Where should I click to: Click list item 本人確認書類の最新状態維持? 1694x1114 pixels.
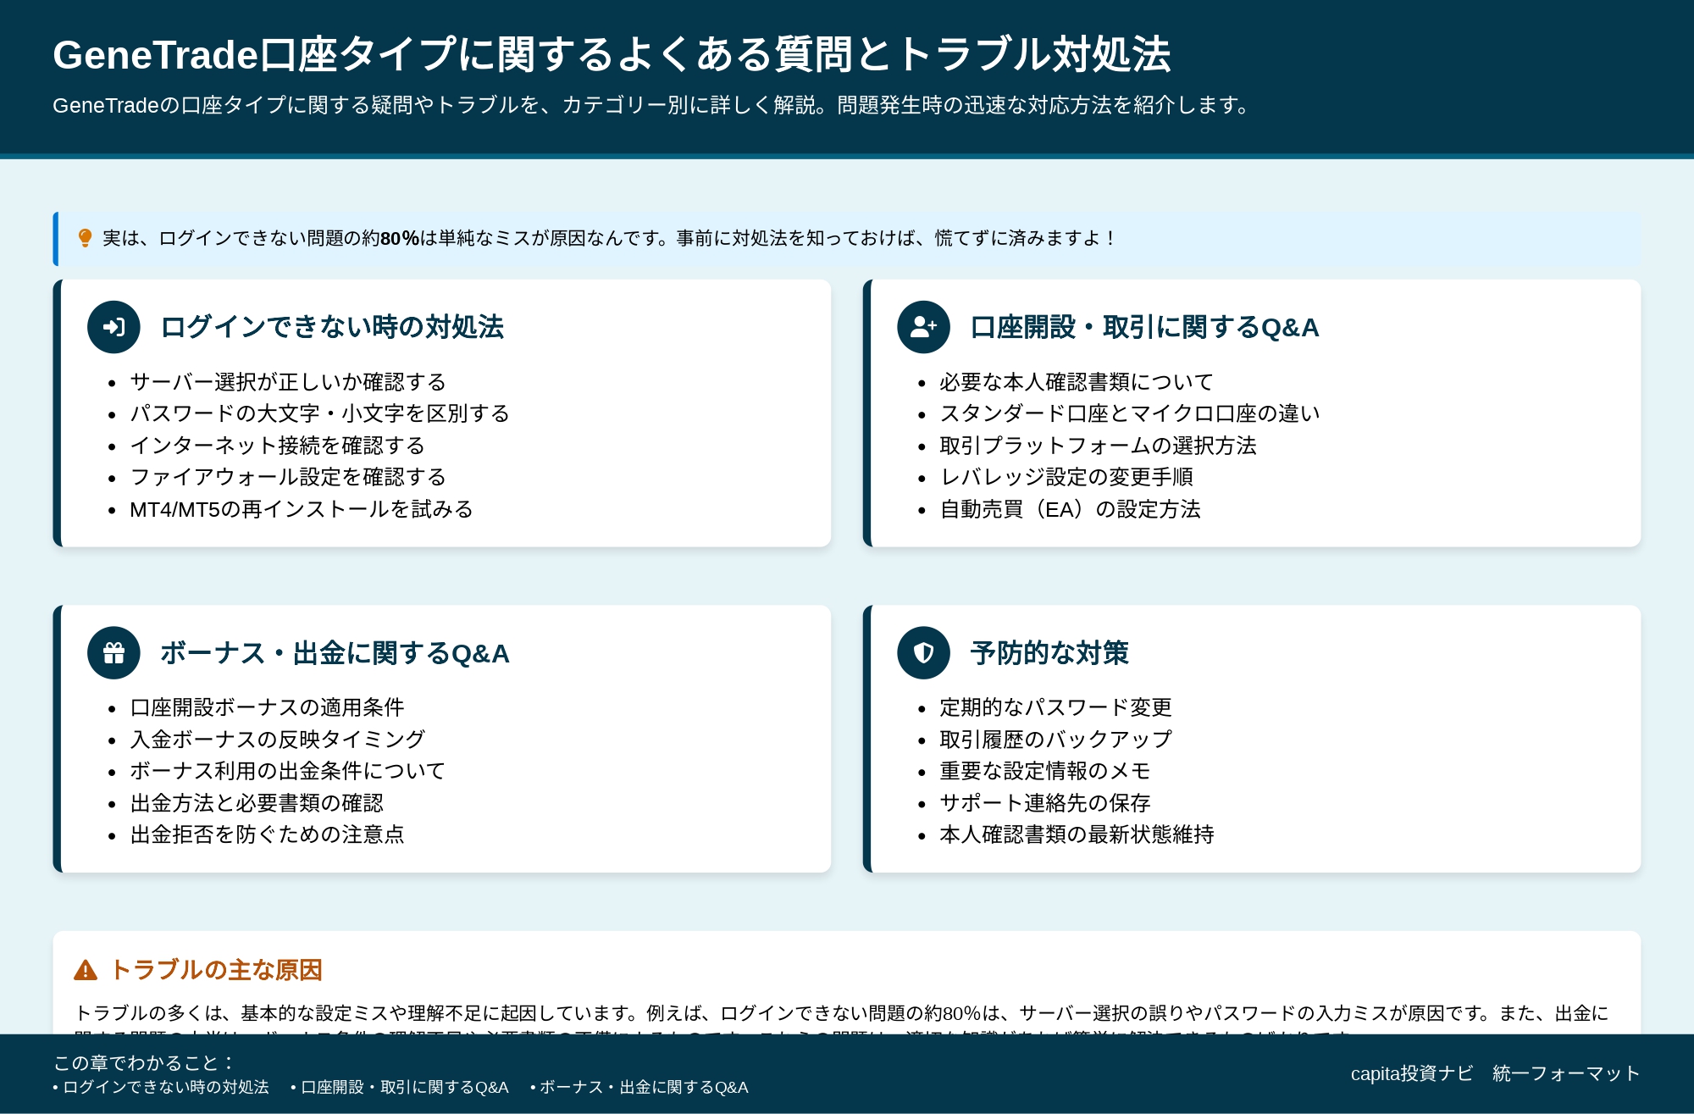(1077, 834)
